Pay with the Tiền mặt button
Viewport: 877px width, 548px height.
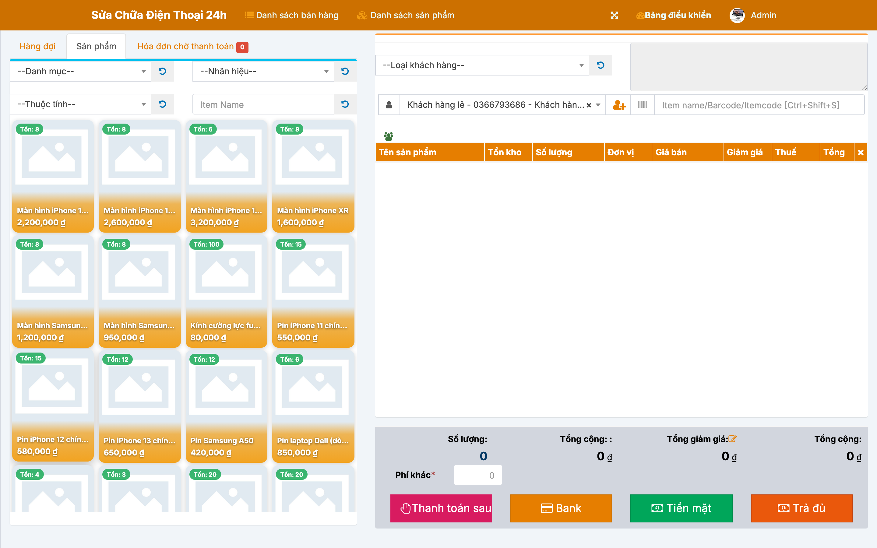[x=681, y=508]
